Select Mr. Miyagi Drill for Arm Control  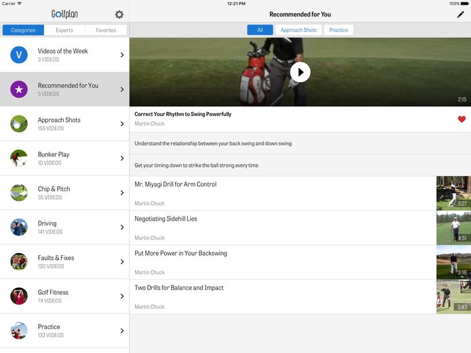(175, 185)
